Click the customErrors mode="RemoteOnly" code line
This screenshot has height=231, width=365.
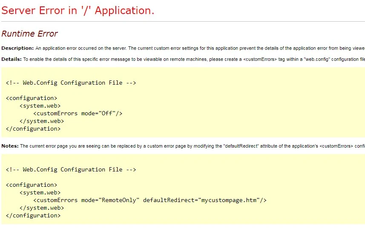tap(150, 200)
